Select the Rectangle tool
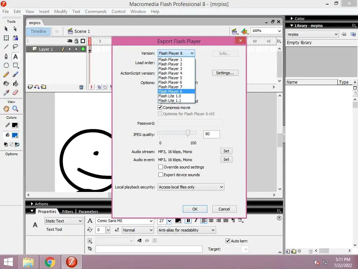 [x=15, y=65]
